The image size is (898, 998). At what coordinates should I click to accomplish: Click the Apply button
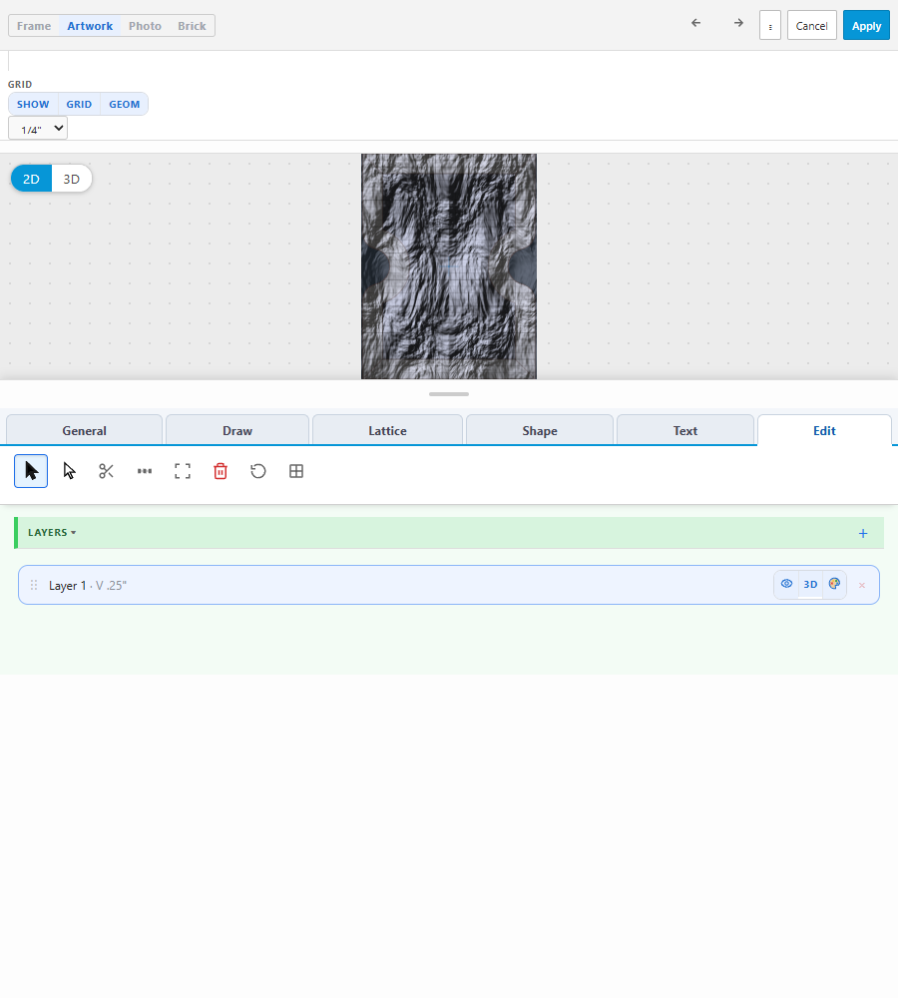coord(866,26)
